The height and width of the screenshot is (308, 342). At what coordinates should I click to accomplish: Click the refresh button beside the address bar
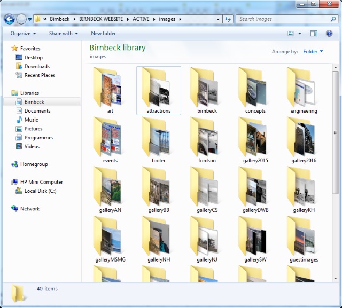228,19
